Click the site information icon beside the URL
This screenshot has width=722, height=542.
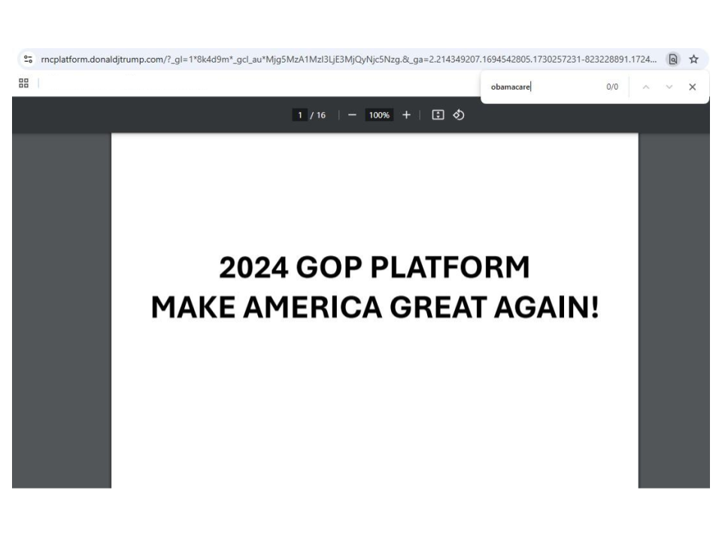[29, 59]
